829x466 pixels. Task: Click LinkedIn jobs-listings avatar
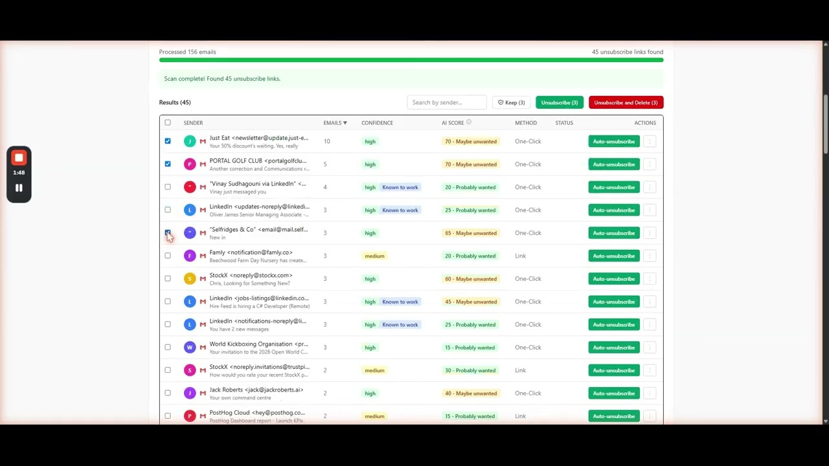click(x=189, y=302)
